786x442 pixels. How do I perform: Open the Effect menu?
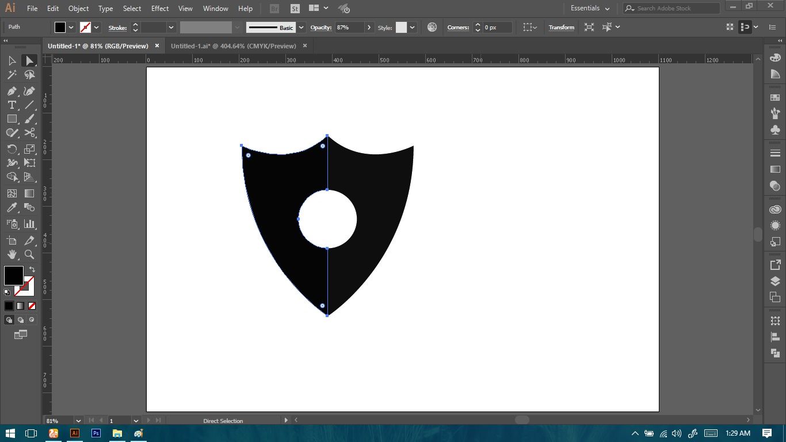(x=160, y=9)
